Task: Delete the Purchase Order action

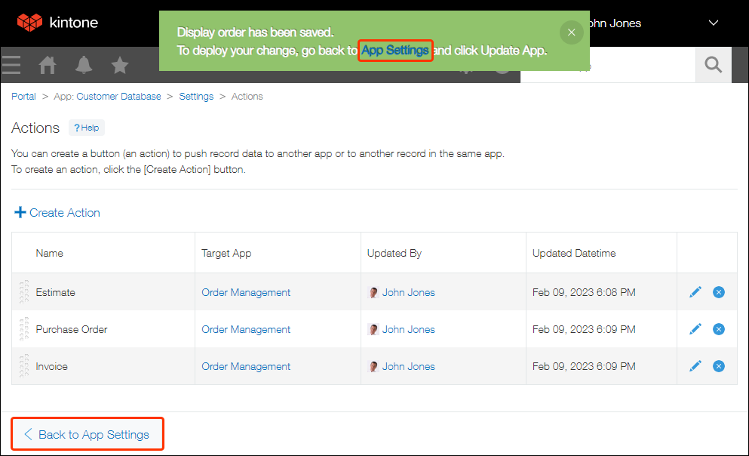Action: tap(718, 329)
